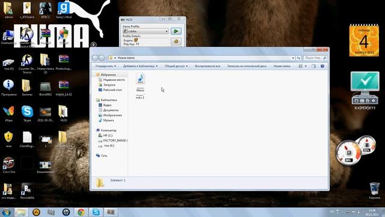
Task: Open the Общий доступ dropdown
Action: (176, 66)
